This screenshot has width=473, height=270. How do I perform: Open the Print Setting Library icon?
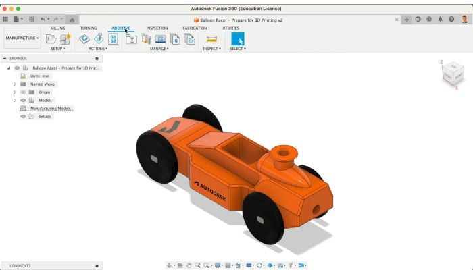click(131, 39)
